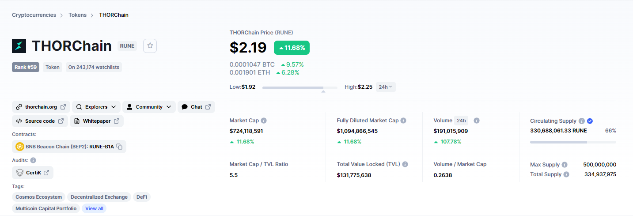The height and width of the screenshot is (219, 633).
Task: Click the Chat speech bubble icon
Action: [x=185, y=107]
